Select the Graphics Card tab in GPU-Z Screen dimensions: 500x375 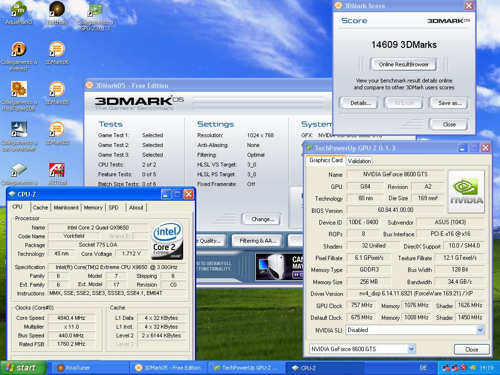pyautogui.click(x=326, y=160)
